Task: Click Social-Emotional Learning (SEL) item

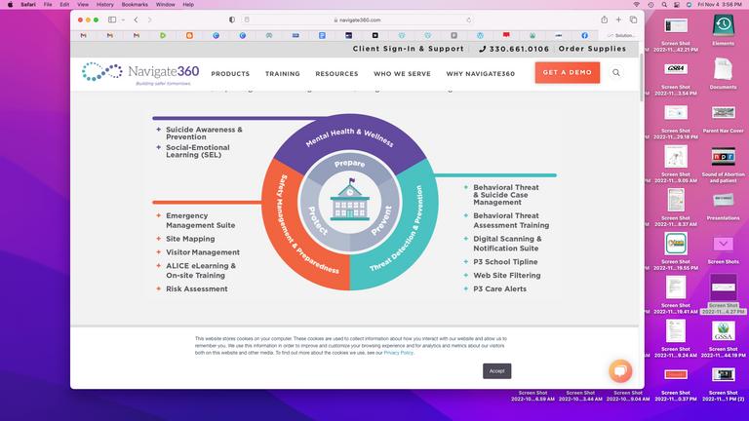Action: point(198,151)
